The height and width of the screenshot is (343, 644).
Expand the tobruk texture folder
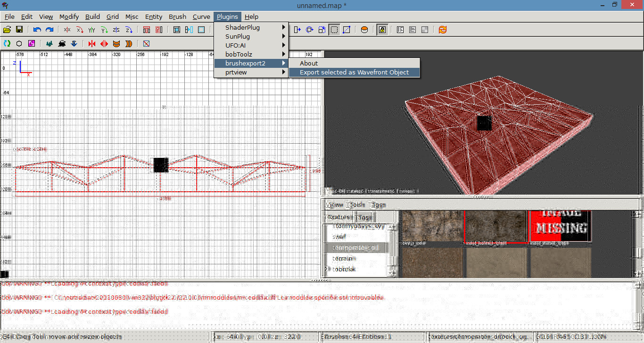coord(326,269)
